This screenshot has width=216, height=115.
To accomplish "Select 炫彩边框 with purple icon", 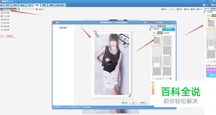I will pos(5,23).
